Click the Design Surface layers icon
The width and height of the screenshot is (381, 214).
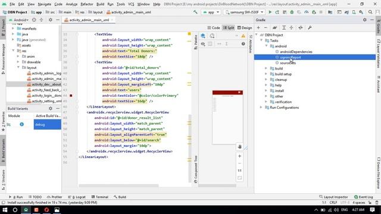[203, 36]
